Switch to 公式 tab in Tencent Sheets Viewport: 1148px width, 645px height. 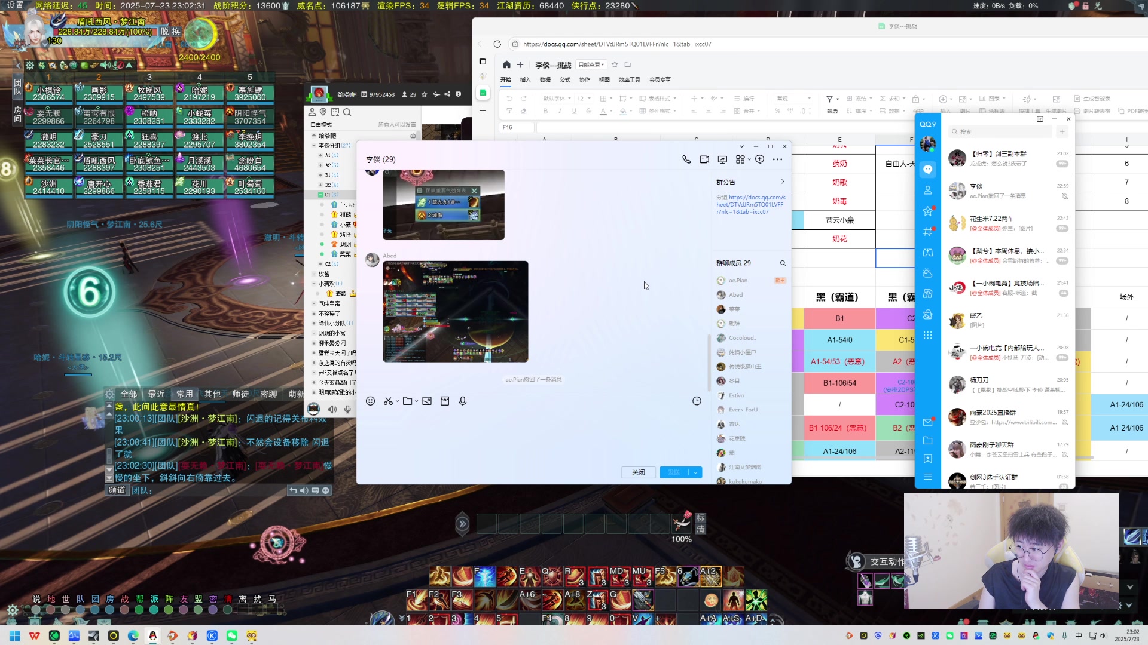565,80
